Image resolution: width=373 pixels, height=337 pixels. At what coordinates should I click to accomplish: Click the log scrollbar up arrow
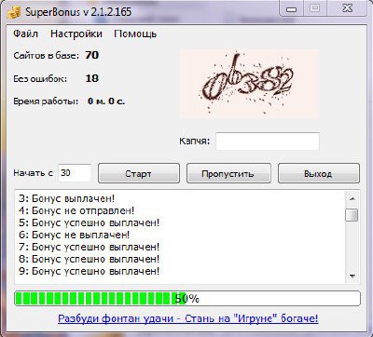click(x=352, y=198)
